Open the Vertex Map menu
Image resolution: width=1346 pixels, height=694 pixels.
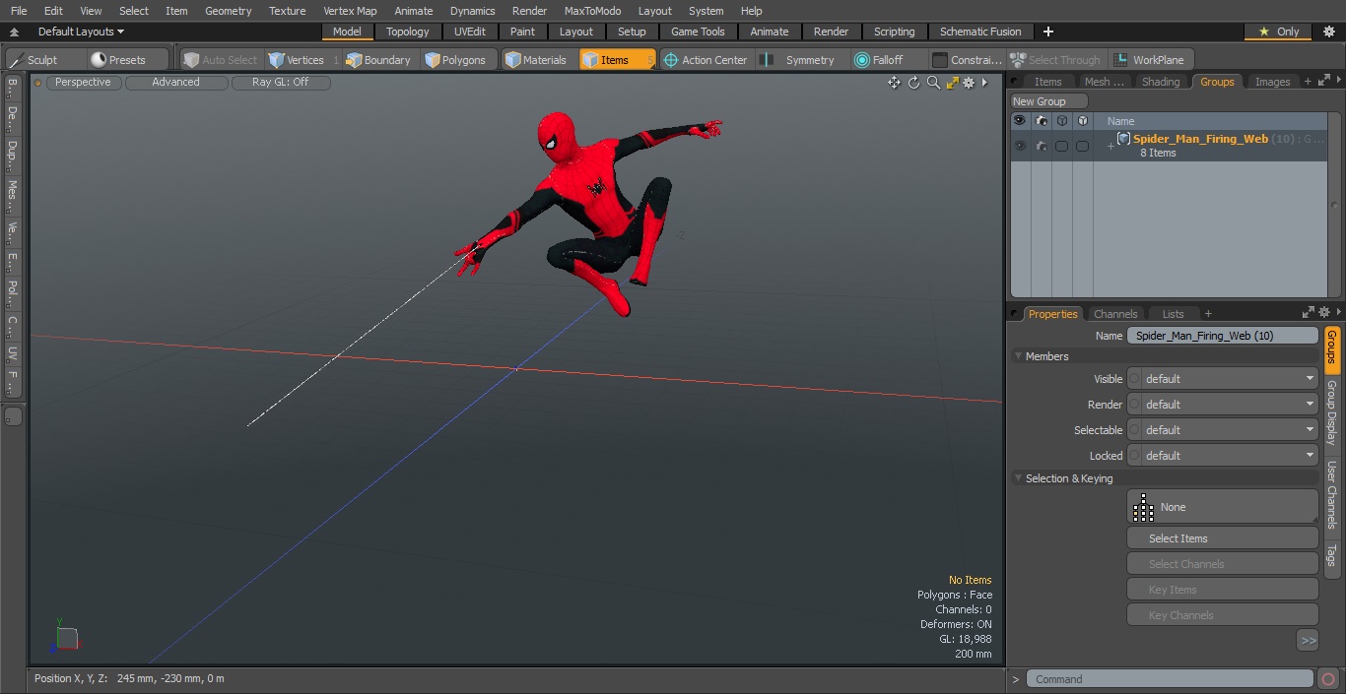[x=350, y=11]
